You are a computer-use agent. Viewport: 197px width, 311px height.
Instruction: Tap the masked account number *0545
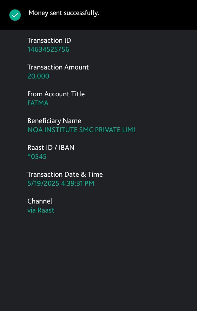coord(37,157)
